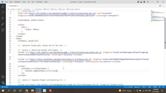Viewport: 166px width, 93px height.
Task: Click line number 31 in gutter
Action: tap(10, 71)
